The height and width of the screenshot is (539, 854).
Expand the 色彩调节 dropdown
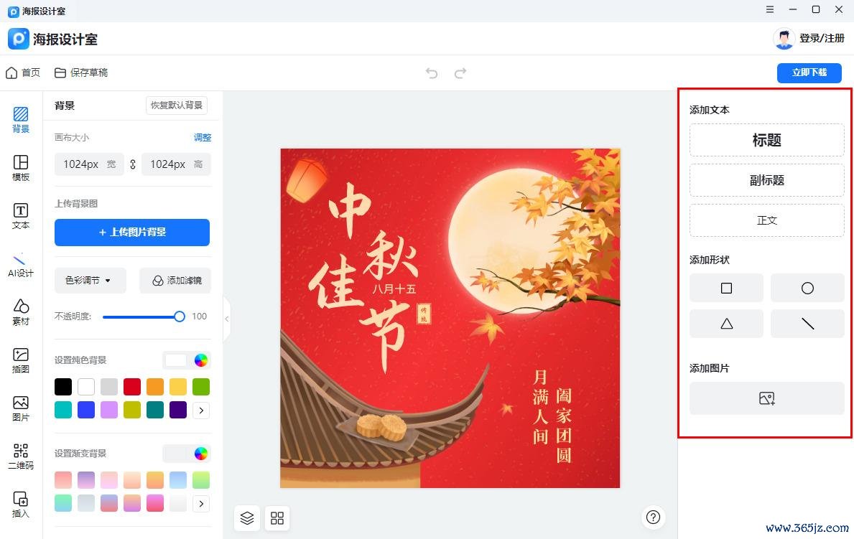pos(90,281)
